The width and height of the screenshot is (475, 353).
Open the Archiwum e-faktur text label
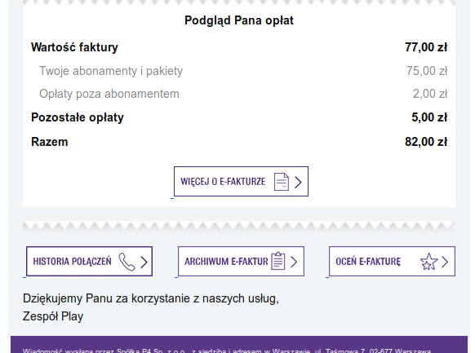[x=226, y=262]
